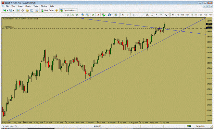Switch chart to Bar Chart mode
This screenshot has width=214, height=129.
click(x=68, y=15)
